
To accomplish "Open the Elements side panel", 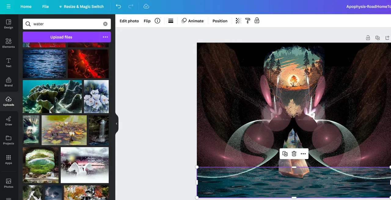I will 9,43.
